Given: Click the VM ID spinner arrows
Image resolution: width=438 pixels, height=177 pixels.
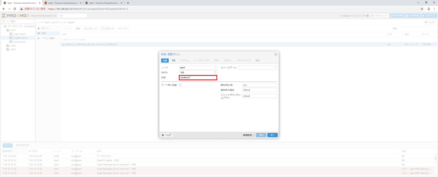Looking at the screenshot, I should pyautogui.click(x=215, y=72).
